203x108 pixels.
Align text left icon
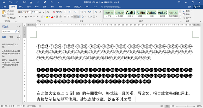[65, 17]
